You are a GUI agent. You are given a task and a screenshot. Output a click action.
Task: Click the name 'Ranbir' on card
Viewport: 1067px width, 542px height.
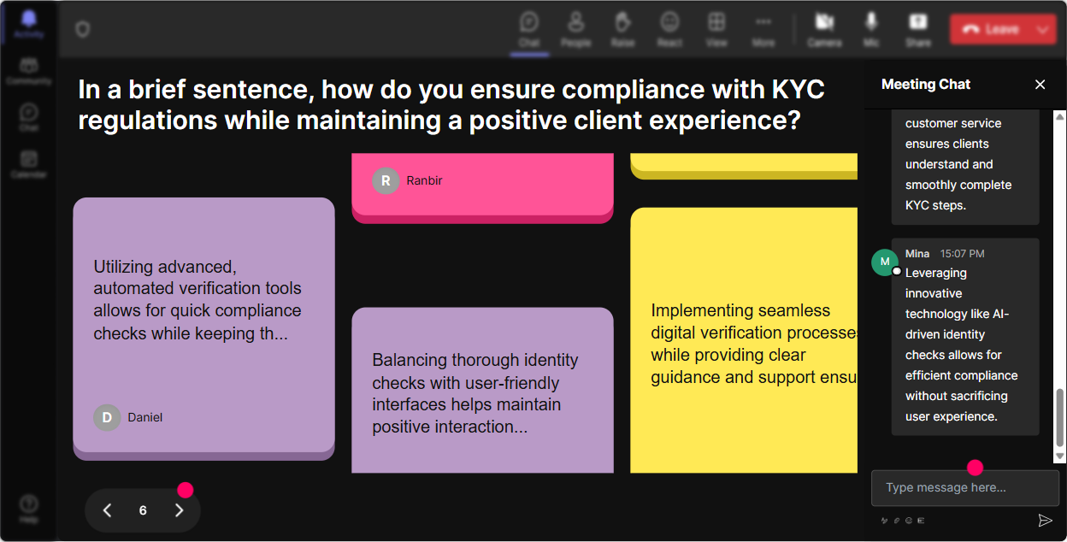tap(425, 180)
